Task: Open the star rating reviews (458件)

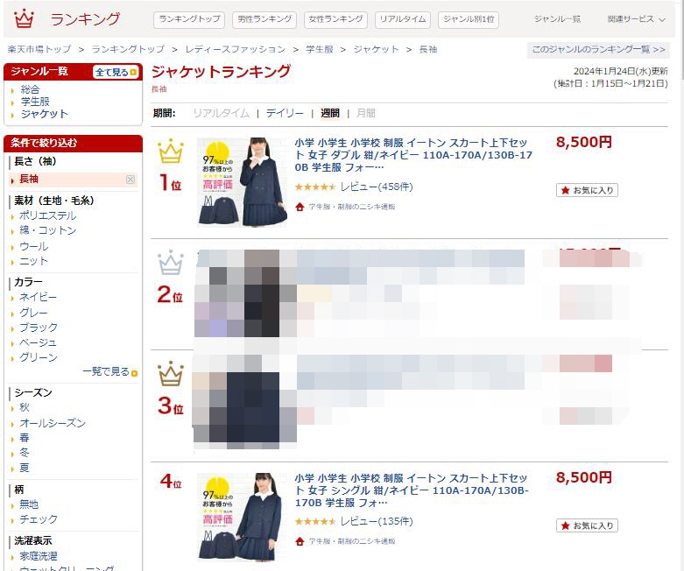Action: 354,187
